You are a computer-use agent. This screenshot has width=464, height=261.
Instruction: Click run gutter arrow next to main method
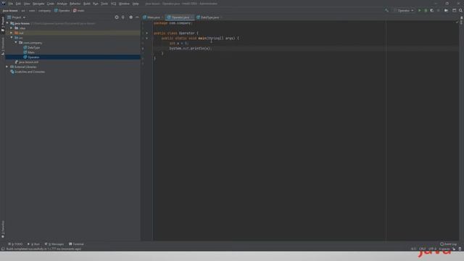pyautogui.click(x=146, y=38)
